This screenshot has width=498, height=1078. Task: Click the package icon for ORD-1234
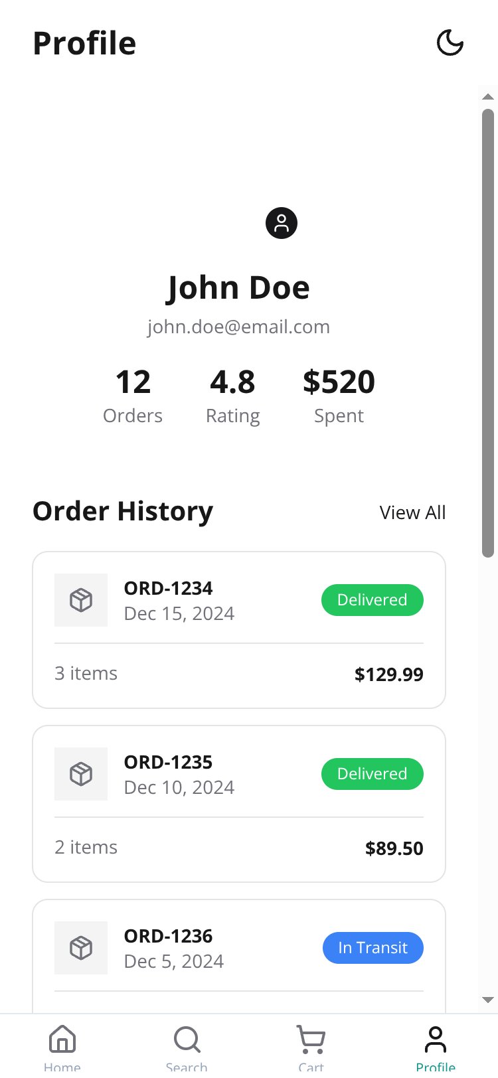(x=81, y=600)
